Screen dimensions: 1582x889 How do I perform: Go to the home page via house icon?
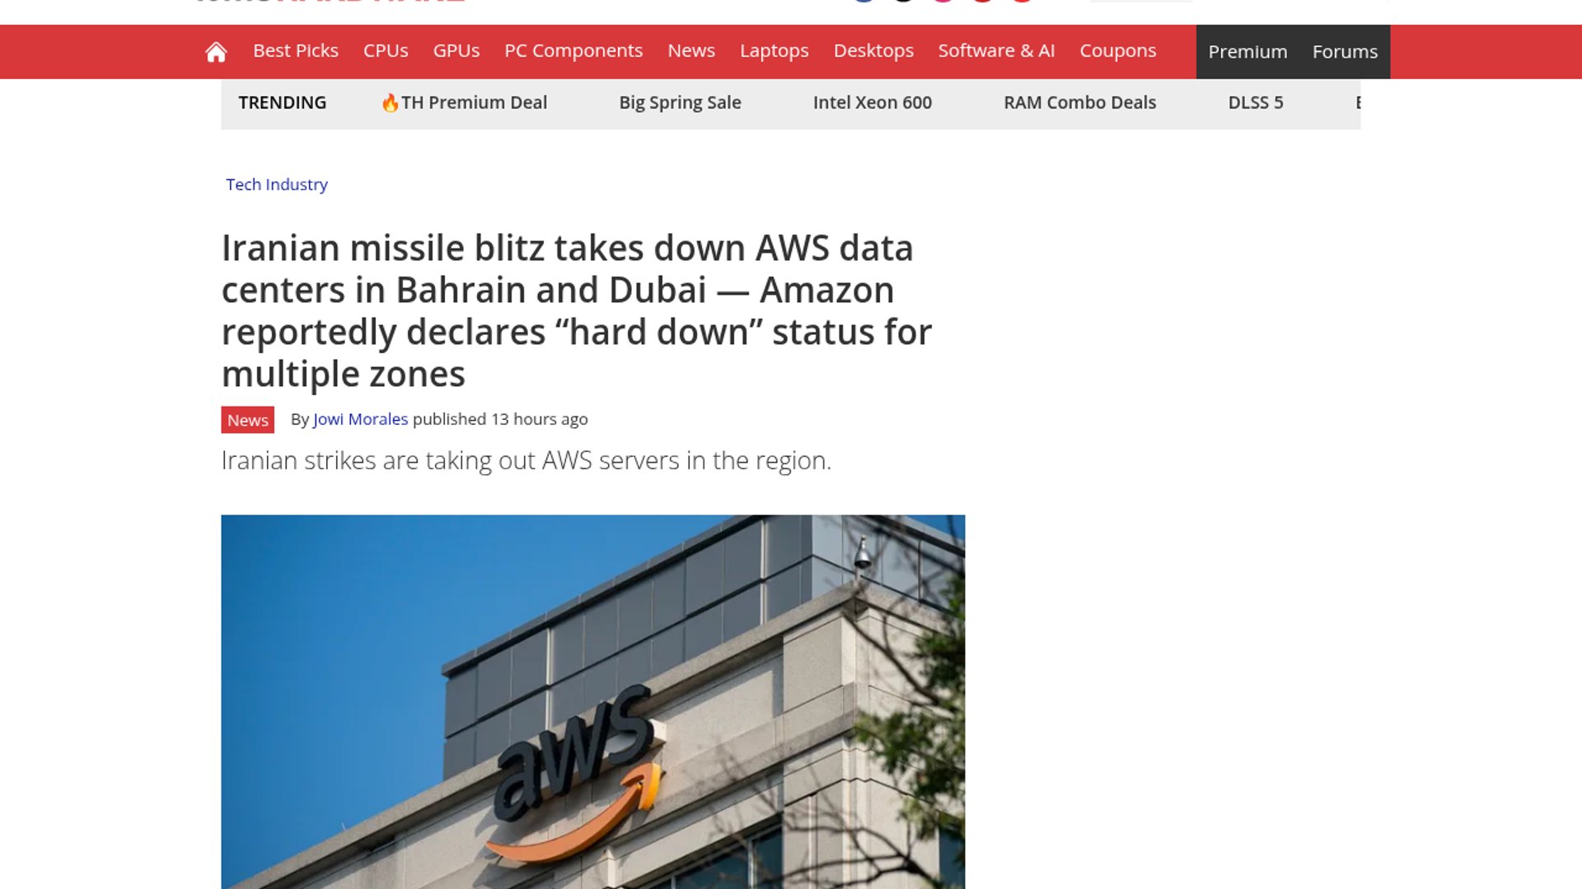click(x=216, y=52)
